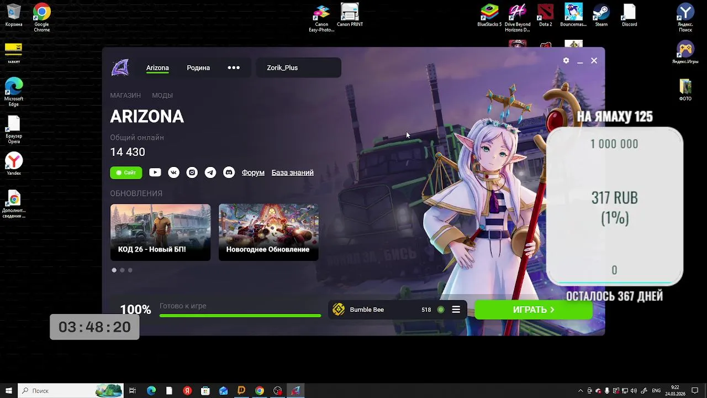Click the Bumble Bee server icon
707x398 pixels.
[x=339, y=310]
